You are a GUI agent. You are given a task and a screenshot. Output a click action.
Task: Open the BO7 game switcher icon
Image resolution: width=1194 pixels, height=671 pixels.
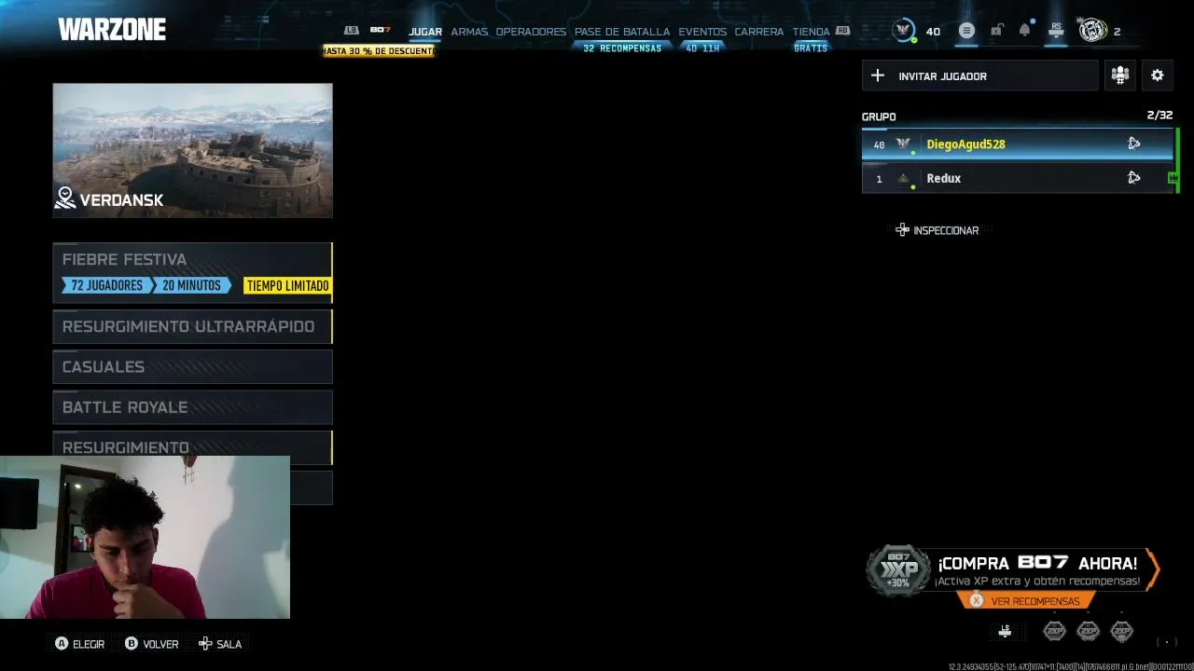click(381, 30)
